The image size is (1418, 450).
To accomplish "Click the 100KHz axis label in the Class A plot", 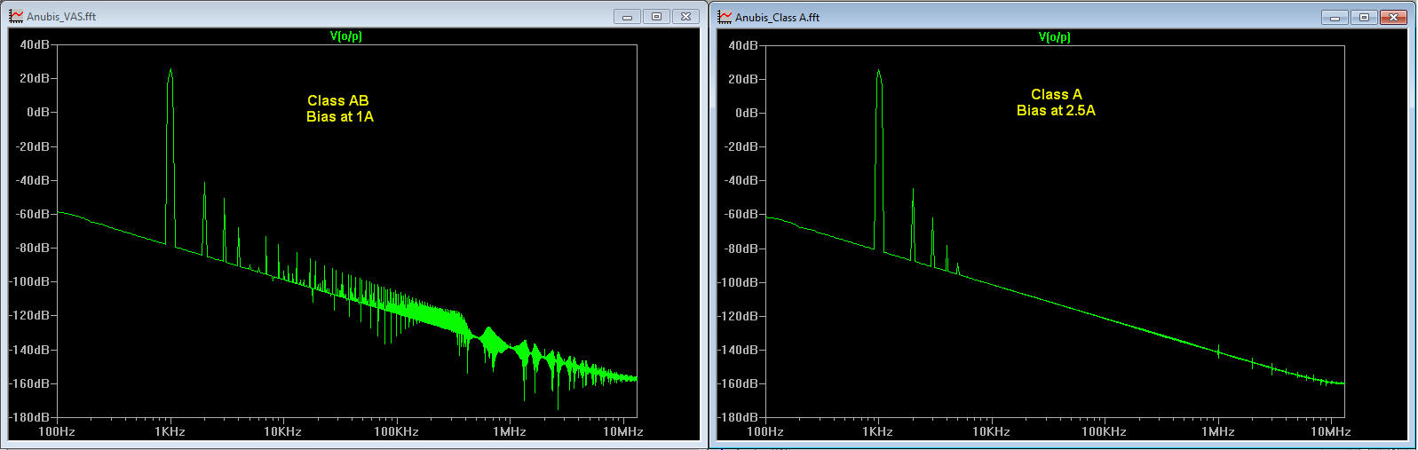I will click(1104, 432).
